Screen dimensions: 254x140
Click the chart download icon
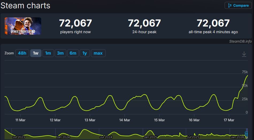[x=244, y=54]
